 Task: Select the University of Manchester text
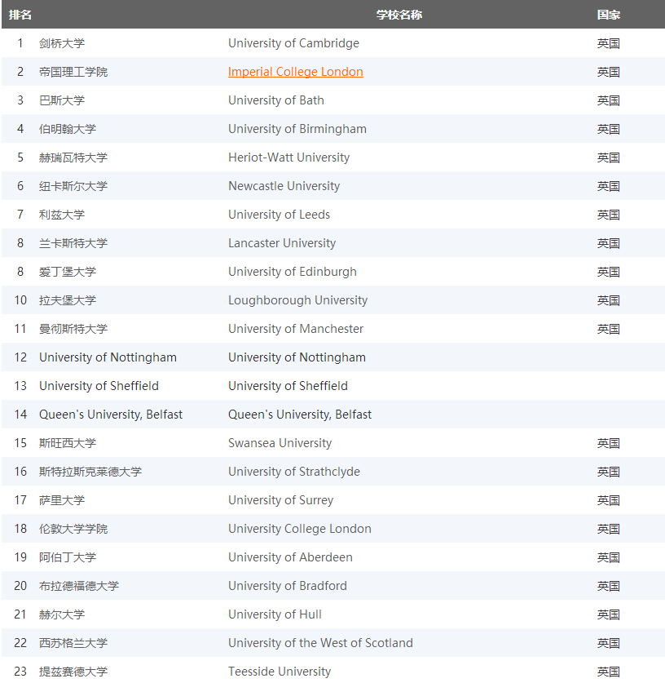296,329
